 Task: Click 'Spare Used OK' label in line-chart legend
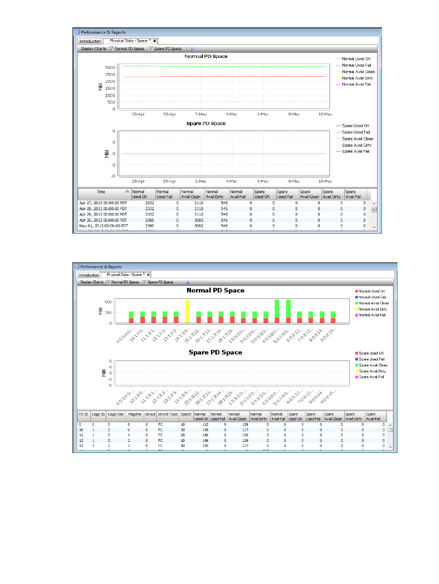356,126
